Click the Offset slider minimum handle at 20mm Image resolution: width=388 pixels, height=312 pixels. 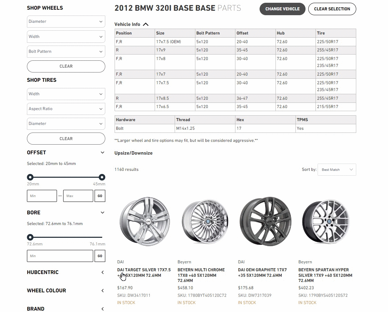pos(30,177)
